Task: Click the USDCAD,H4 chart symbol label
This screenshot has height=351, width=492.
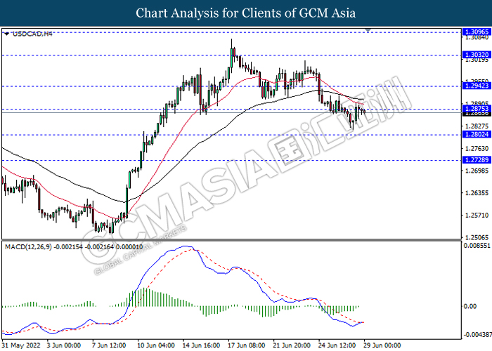Action: [x=32, y=34]
